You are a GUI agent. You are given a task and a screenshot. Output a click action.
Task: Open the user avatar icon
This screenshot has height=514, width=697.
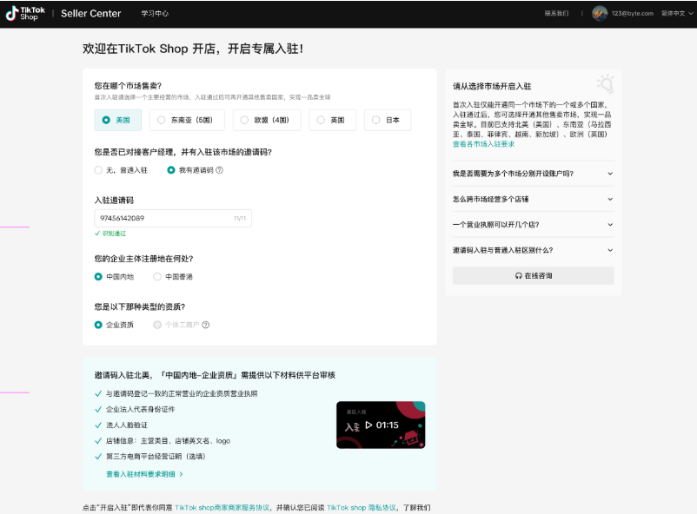point(600,13)
